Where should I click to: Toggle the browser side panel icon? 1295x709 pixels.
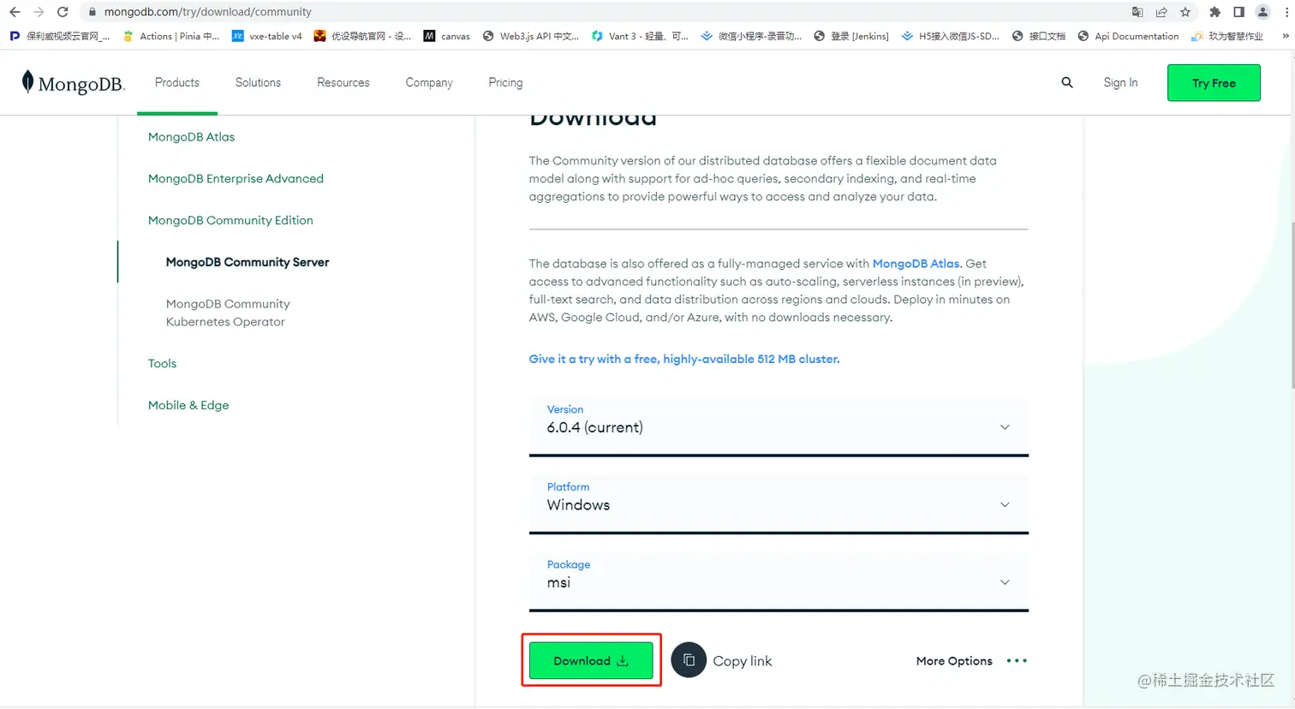point(1238,12)
